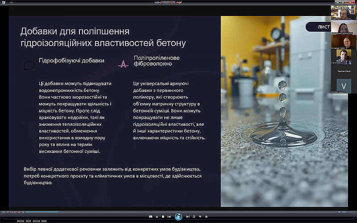Click the woman participant video thumbnail
Viewport: 357px width, 223px height.
pos(344,28)
